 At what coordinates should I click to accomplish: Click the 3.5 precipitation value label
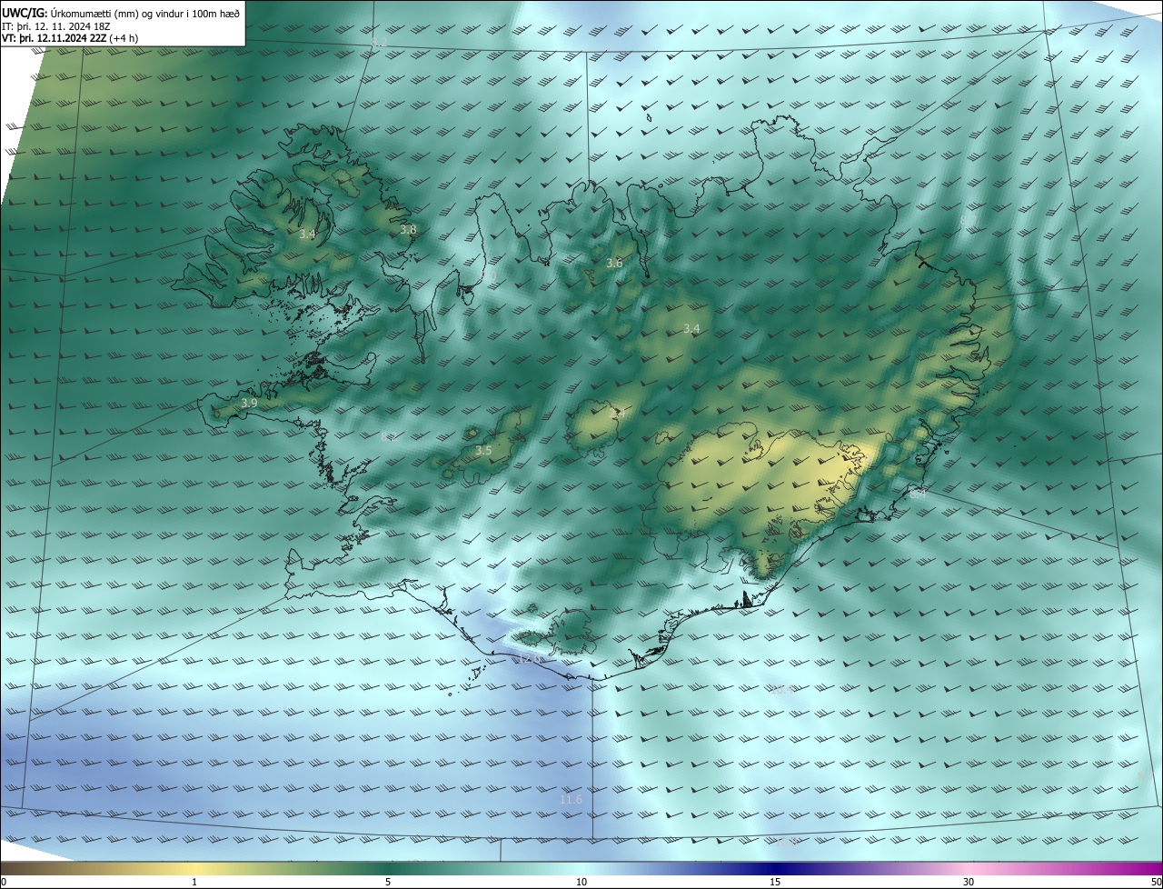(483, 451)
